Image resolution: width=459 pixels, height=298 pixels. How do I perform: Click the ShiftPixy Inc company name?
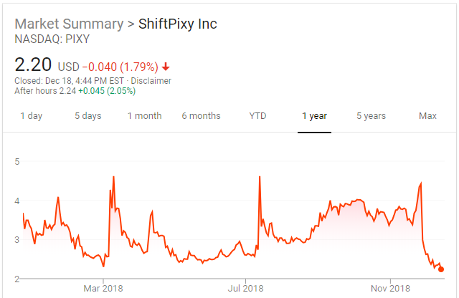pos(178,24)
